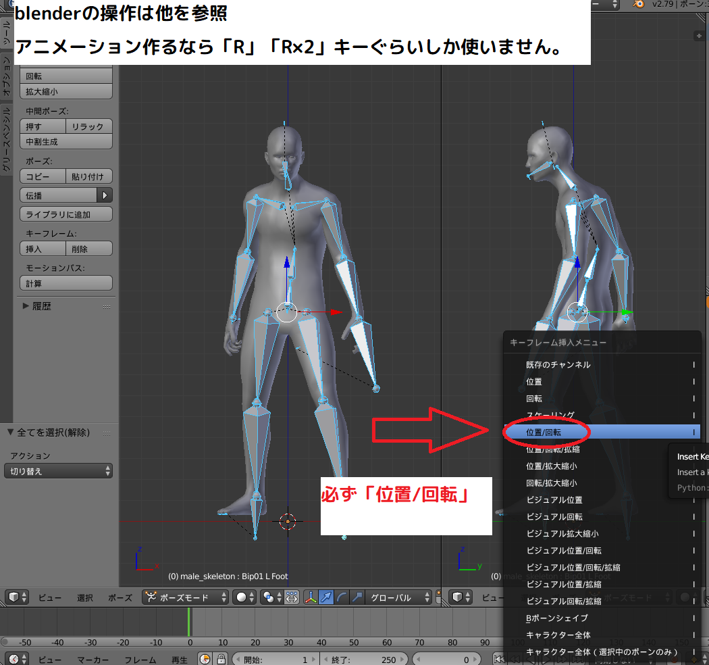Open viewport shading sphere dropdown

click(x=245, y=597)
